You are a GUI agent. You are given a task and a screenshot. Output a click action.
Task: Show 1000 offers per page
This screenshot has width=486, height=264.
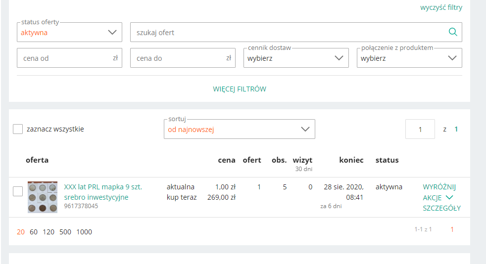tap(84, 232)
